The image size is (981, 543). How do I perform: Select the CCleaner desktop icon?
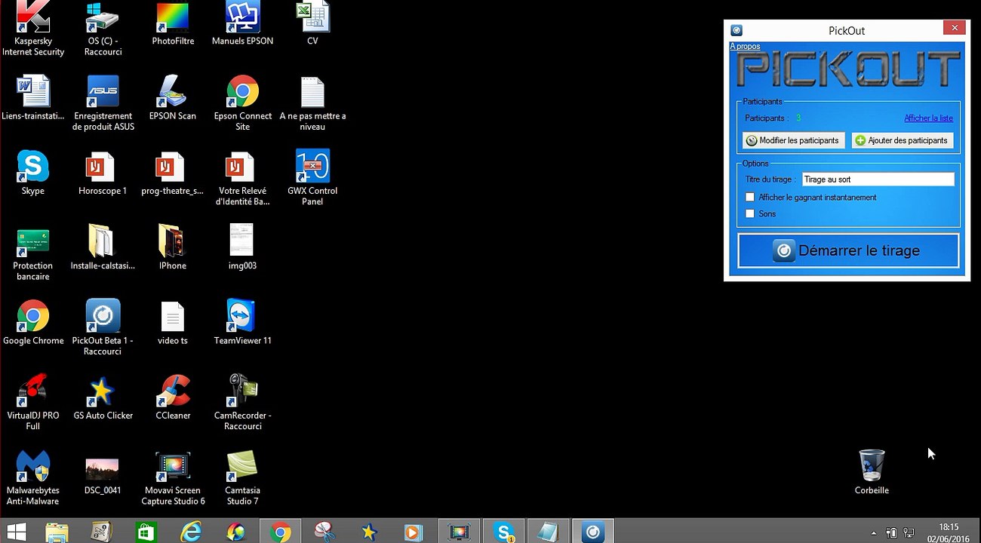173,397
